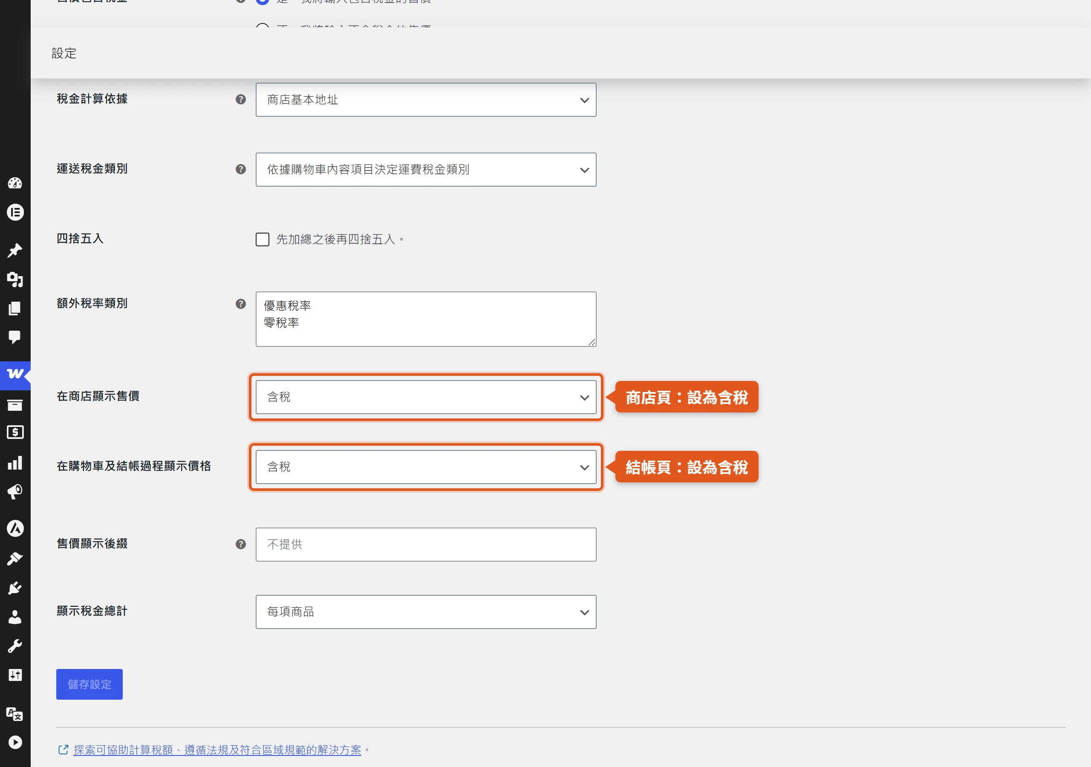Open the Analytics bar chart icon
The width and height of the screenshot is (1091, 767).
[15, 463]
